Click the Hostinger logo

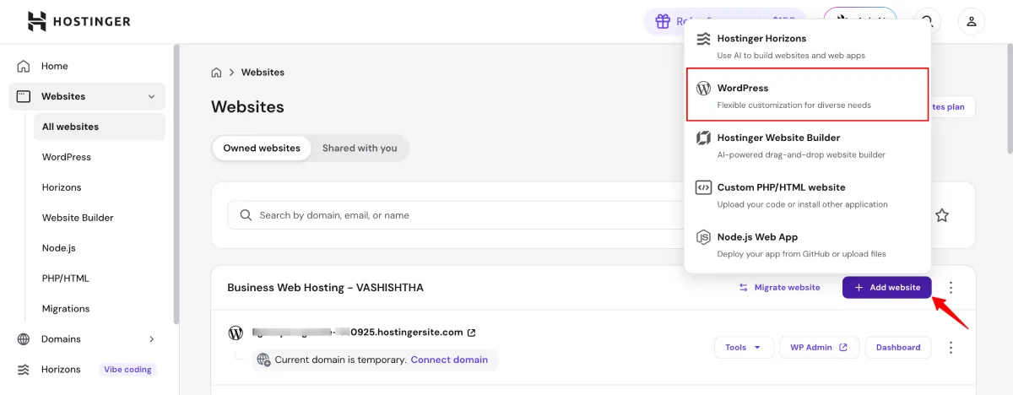(x=79, y=21)
